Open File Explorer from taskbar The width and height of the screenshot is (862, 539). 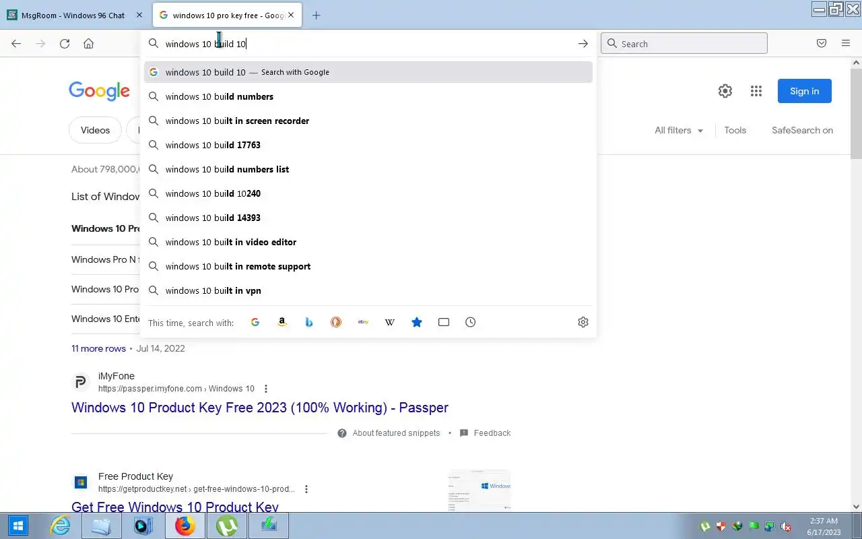click(x=102, y=526)
